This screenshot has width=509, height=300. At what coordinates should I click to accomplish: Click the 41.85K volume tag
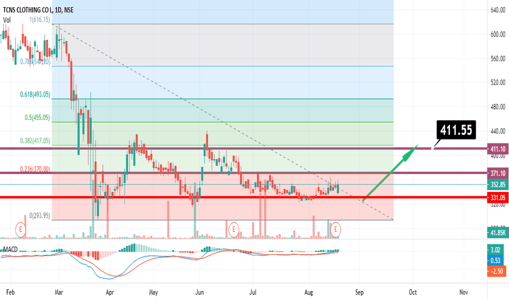[498, 232]
